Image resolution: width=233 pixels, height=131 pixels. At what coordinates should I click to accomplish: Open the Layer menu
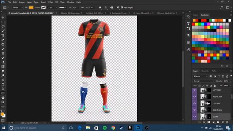(x=29, y=2)
